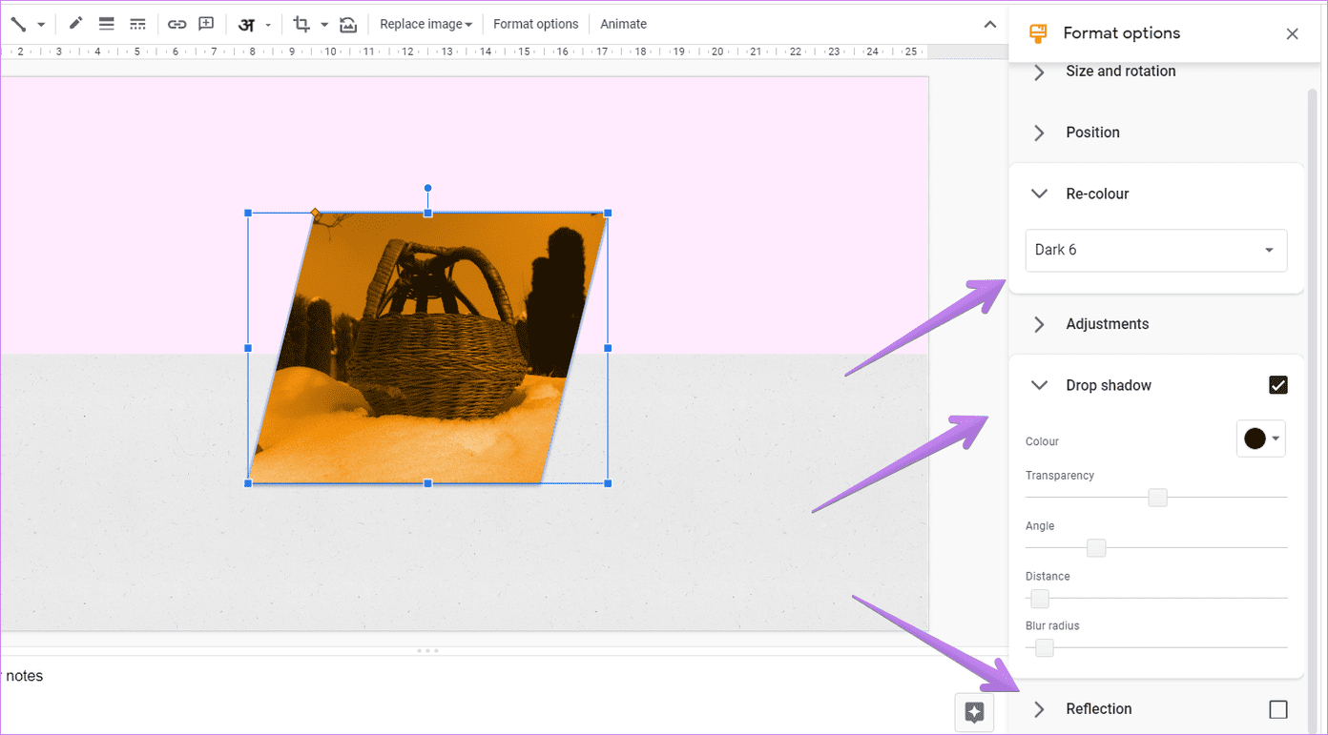Open border weight options
1328x735 pixels.
click(107, 24)
